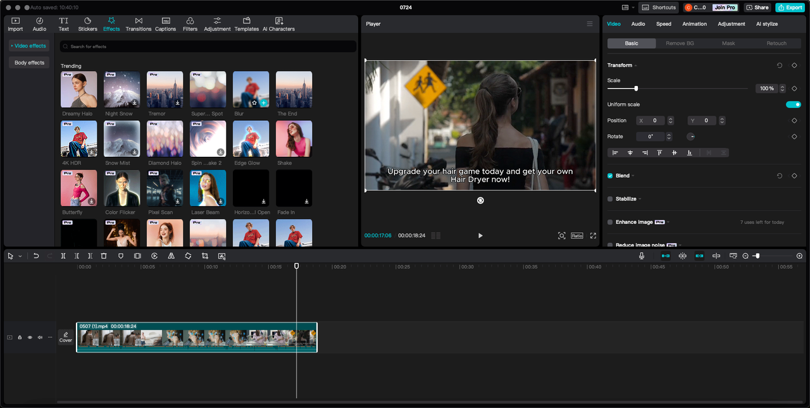Open the Remove BG sub-tab
The width and height of the screenshot is (810, 408).
tap(680, 43)
